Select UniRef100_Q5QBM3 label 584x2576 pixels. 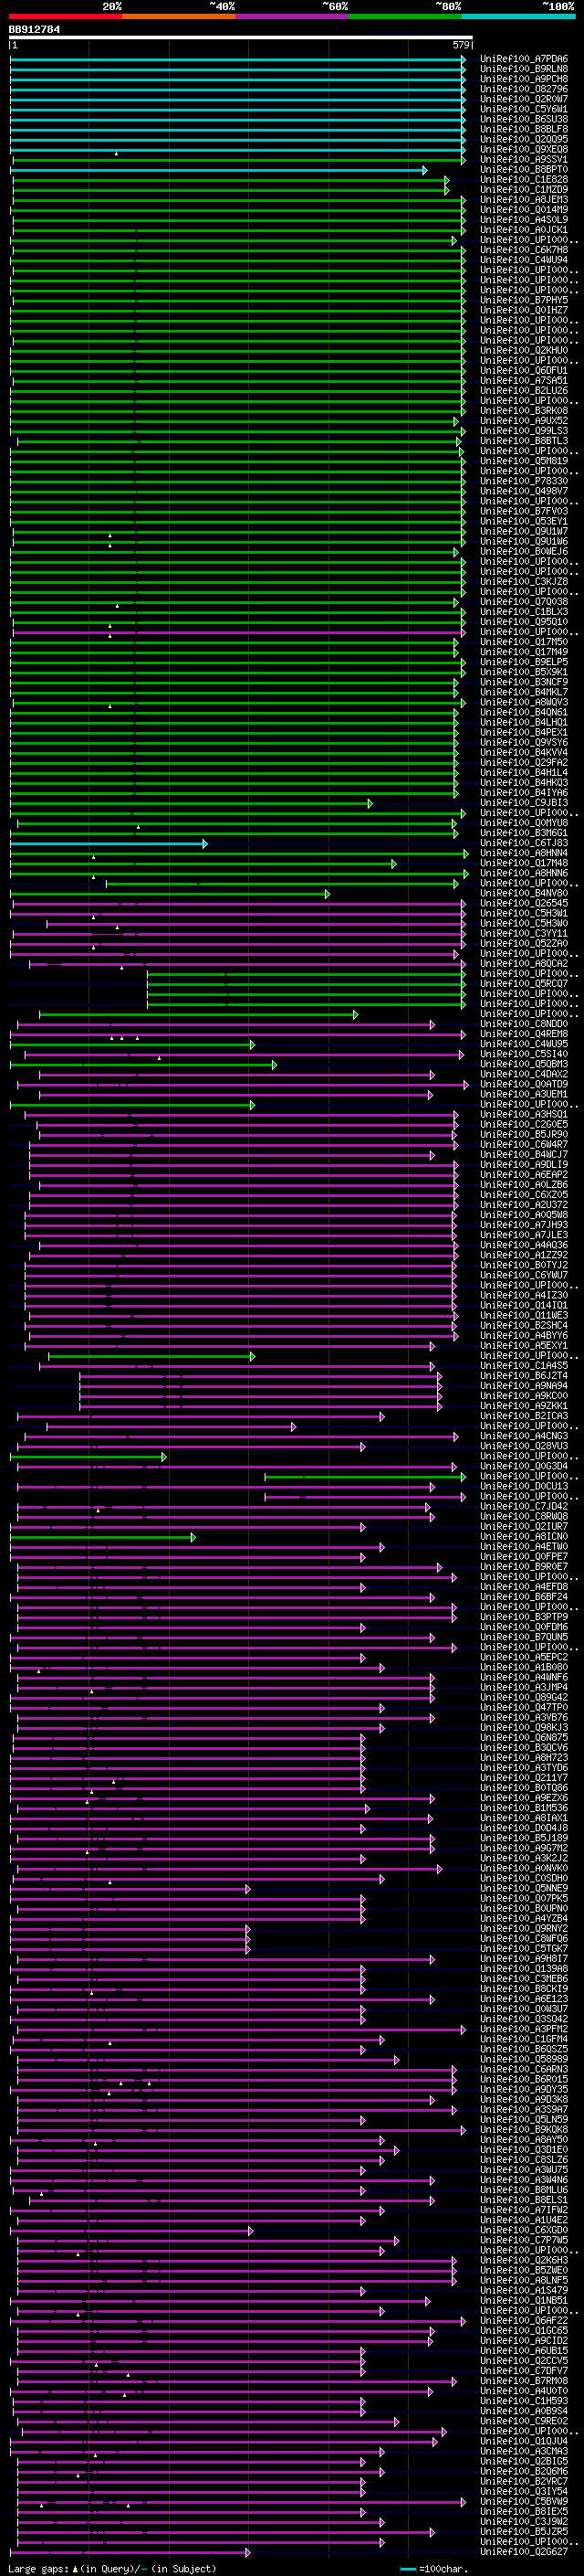524,1064
